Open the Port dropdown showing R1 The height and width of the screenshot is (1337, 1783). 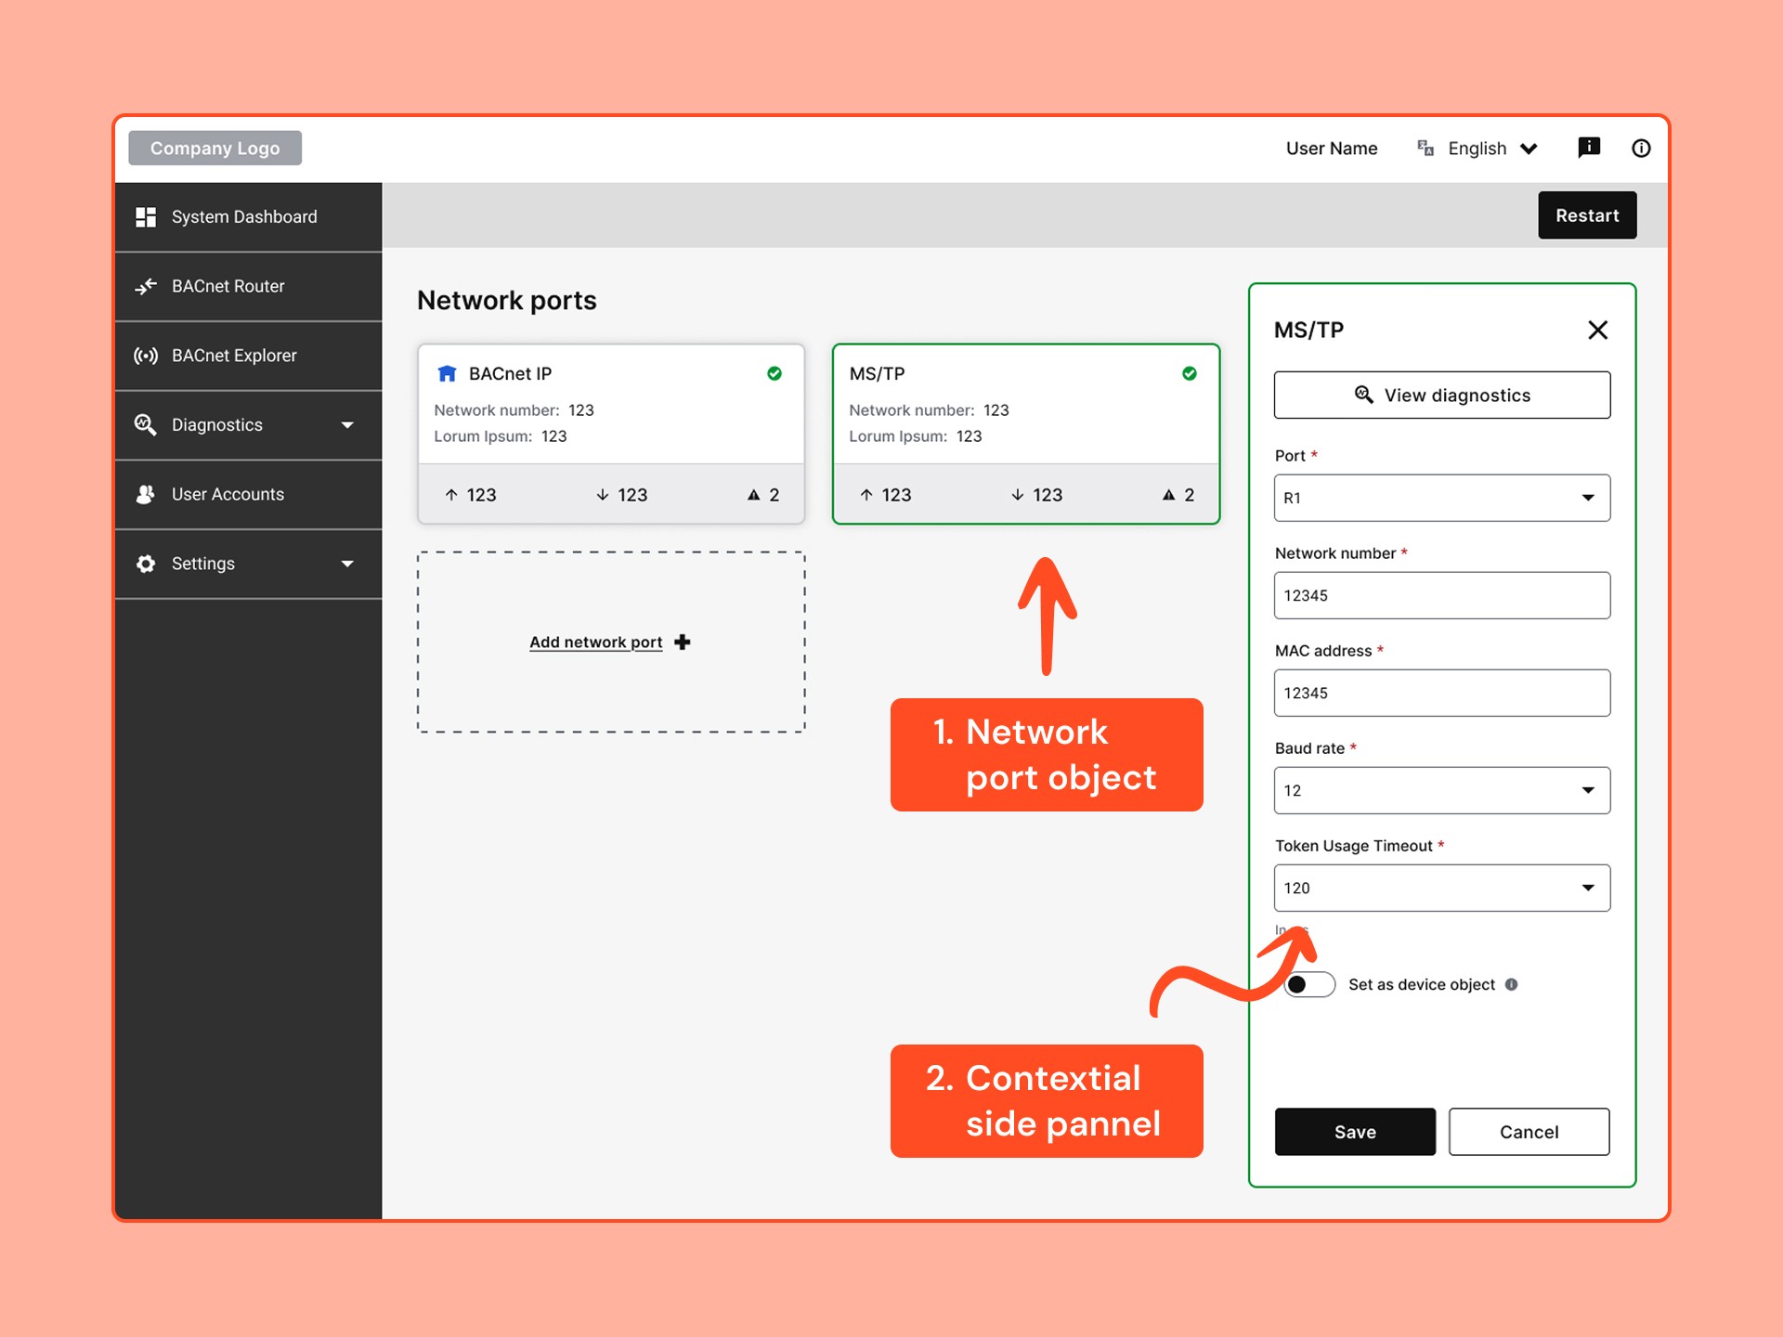1441,498
